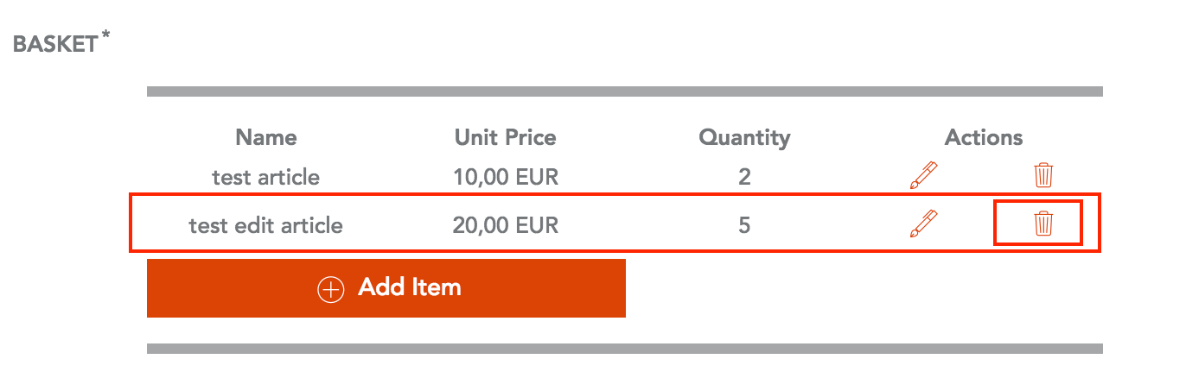Delete 'test article' using trash icon
1186x378 pixels.
point(1043,176)
